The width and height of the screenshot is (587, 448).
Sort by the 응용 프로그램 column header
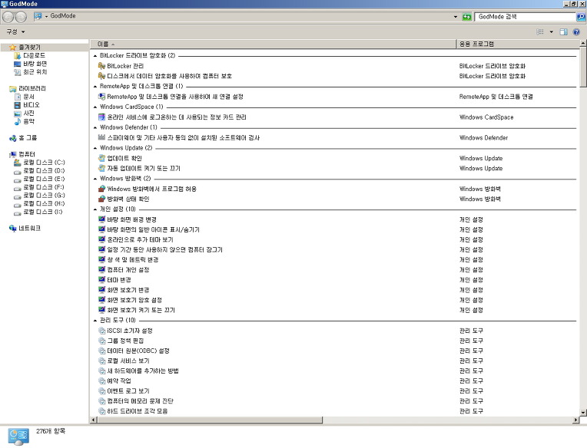point(518,44)
